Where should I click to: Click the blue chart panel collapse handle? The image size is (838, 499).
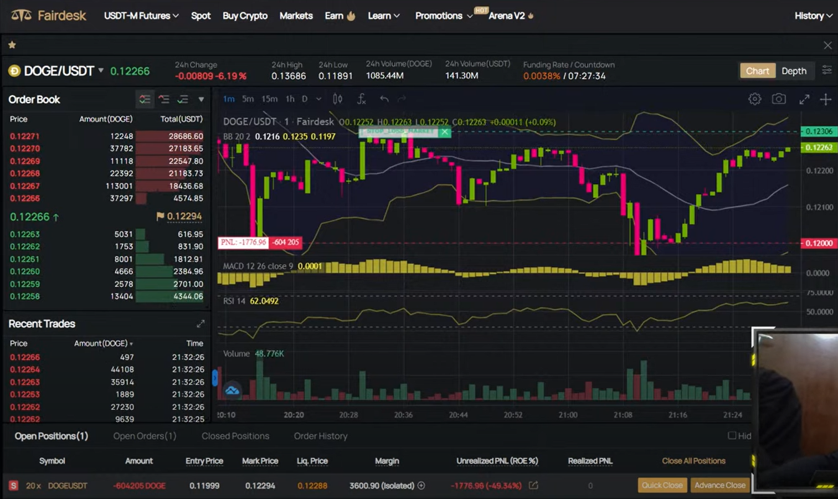point(215,378)
